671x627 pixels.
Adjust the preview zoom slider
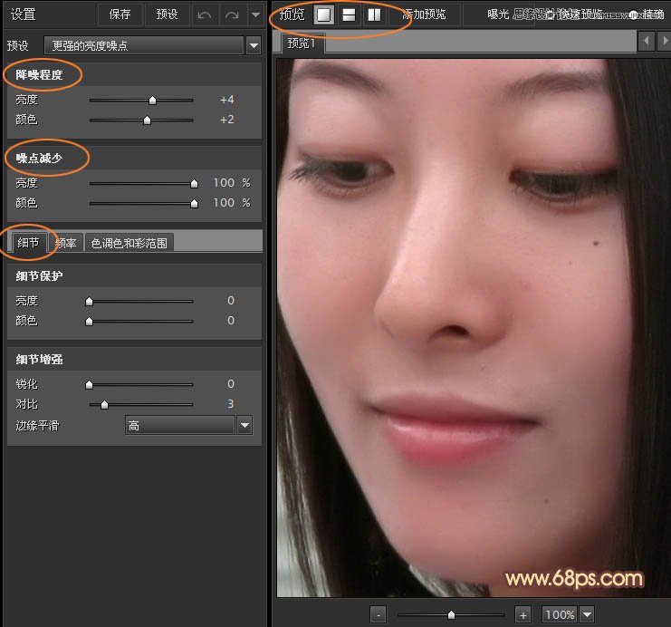(451, 615)
